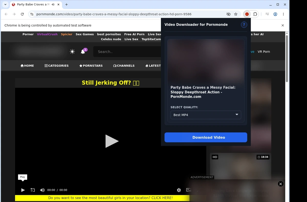The width and height of the screenshot is (307, 202).
Task: Open the VR Porn link
Action: pyautogui.click(x=264, y=52)
